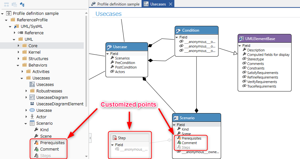Viewport: 300px width, 159px height.
Task: Collapse the Behaviors folder
Action: pyautogui.click(x=18, y=65)
